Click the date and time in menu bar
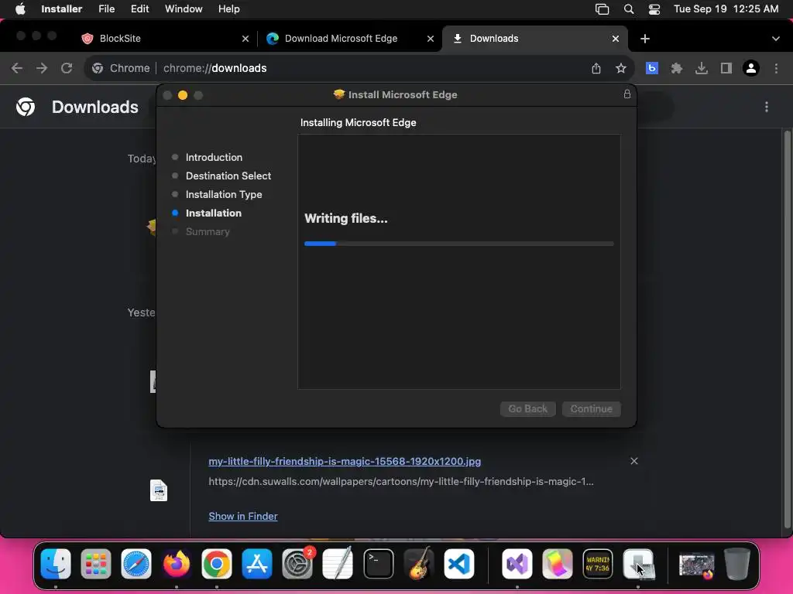This screenshot has width=793, height=594. point(726,9)
